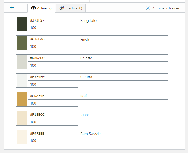Click the Rum Swizzle color swatch
This screenshot has width=188, height=153.
coord(22,137)
